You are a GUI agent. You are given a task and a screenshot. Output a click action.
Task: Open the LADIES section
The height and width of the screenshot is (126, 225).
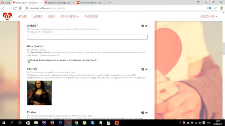pos(37,16)
